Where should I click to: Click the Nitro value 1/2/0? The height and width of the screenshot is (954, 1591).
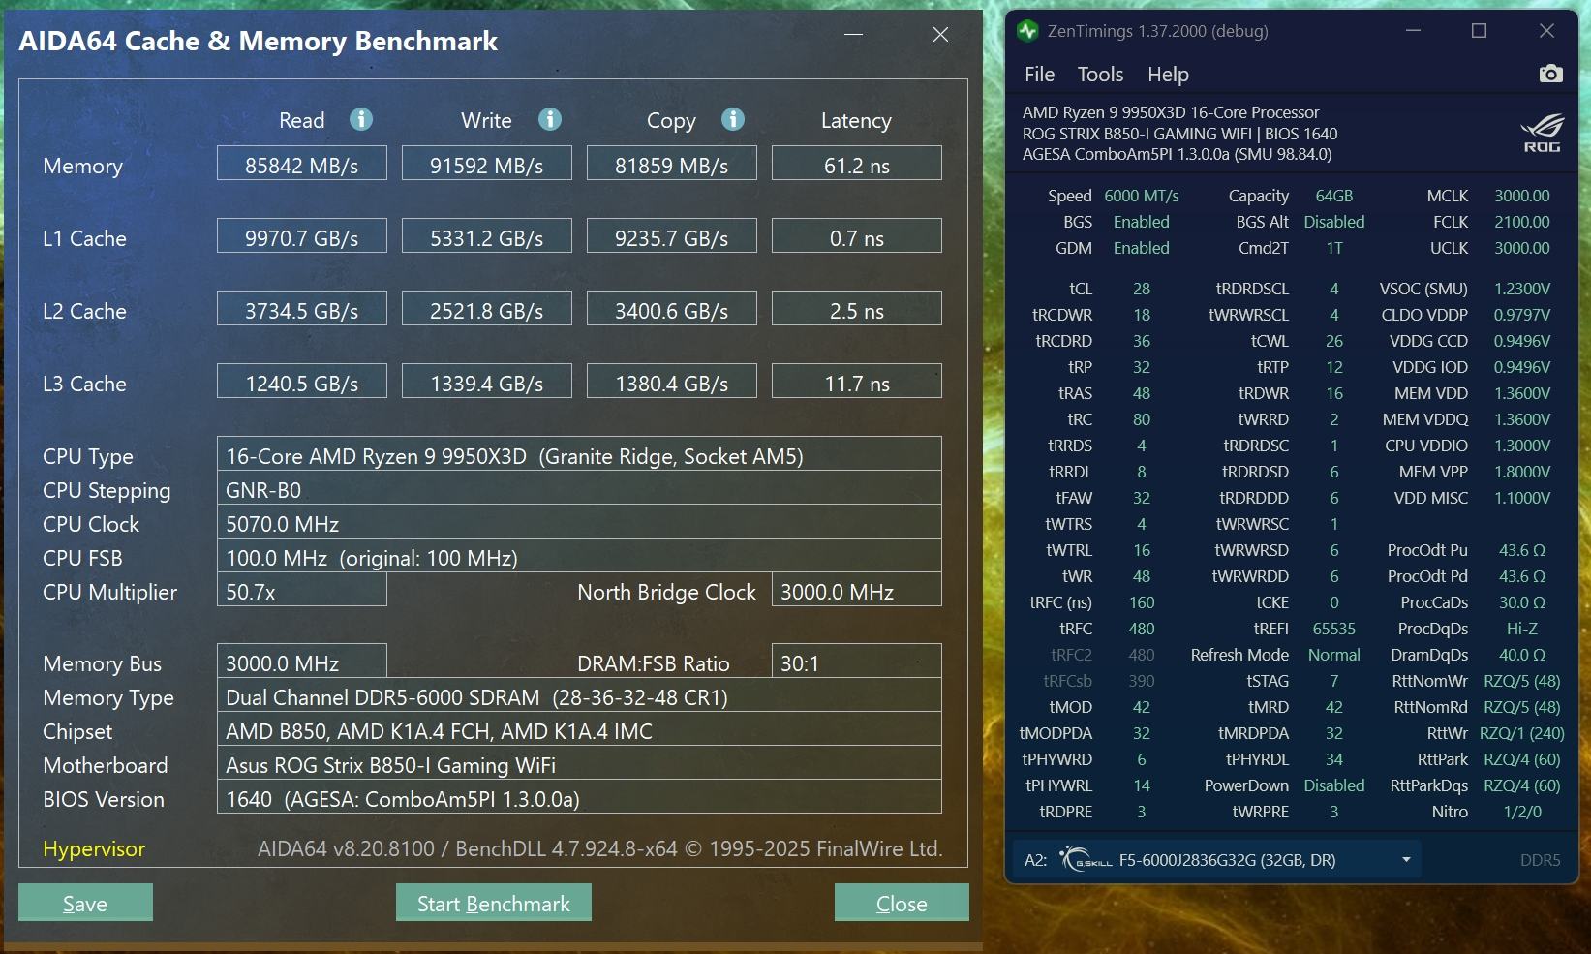point(1522,812)
